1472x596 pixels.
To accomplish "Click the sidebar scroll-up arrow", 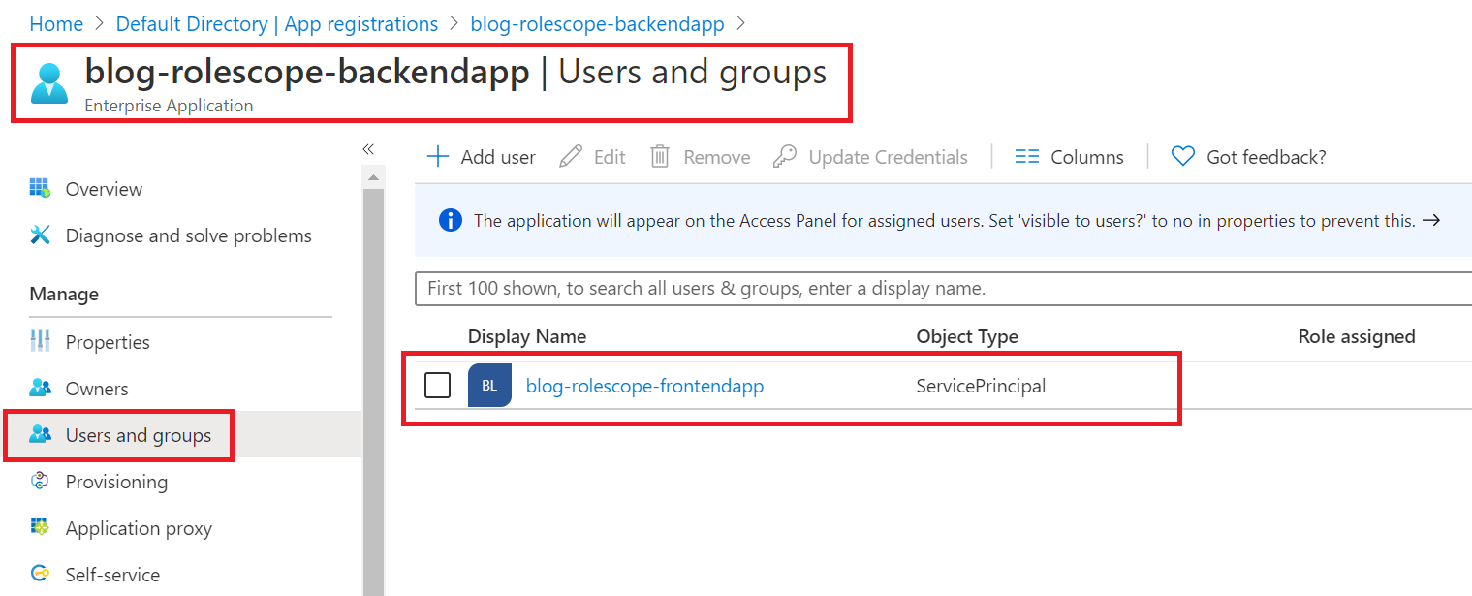I will (373, 177).
